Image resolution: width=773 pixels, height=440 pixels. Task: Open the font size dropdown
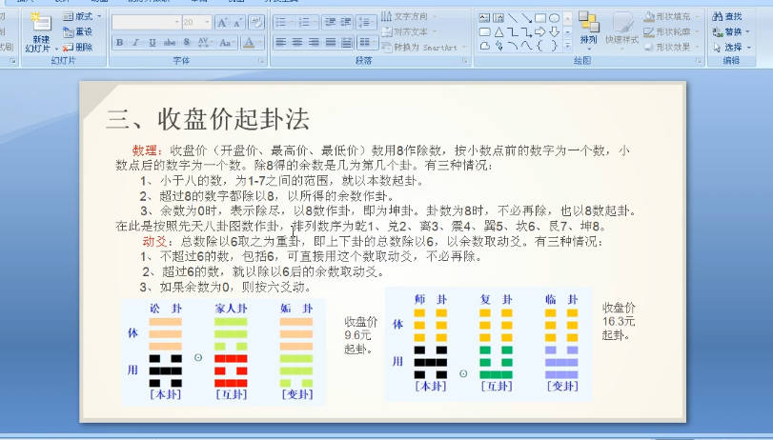tap(207, 22)
